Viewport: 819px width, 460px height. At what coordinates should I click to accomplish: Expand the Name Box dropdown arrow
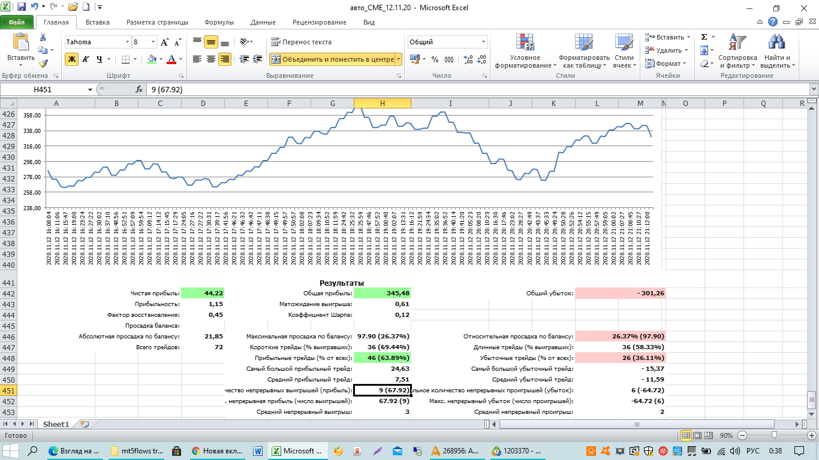[x=91, y=89]
